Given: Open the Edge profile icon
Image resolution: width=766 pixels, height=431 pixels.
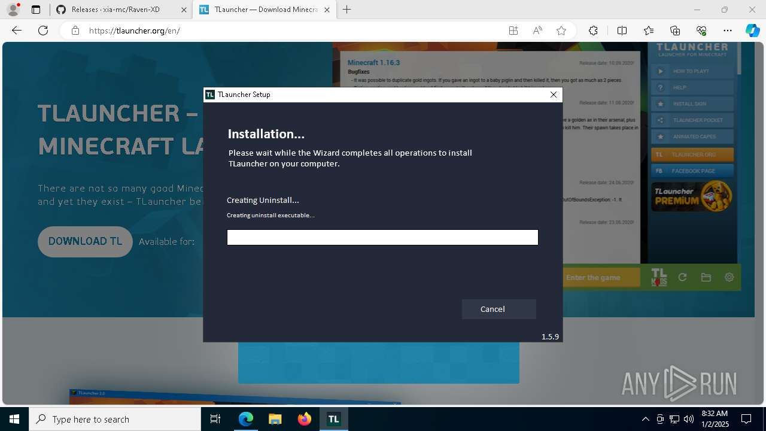Looking at the screenshot, I should tap(13, 10).
